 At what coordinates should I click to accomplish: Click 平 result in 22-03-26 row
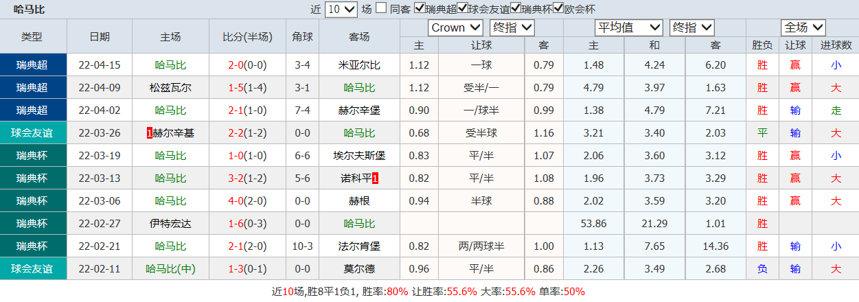coord(762,133)
